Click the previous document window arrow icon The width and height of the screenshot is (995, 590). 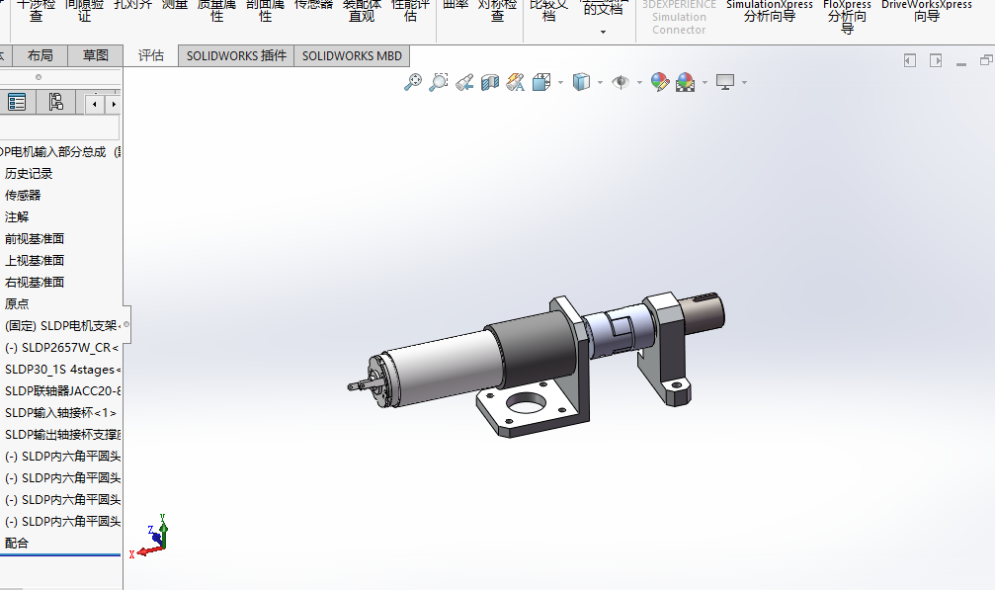[910, 61]
